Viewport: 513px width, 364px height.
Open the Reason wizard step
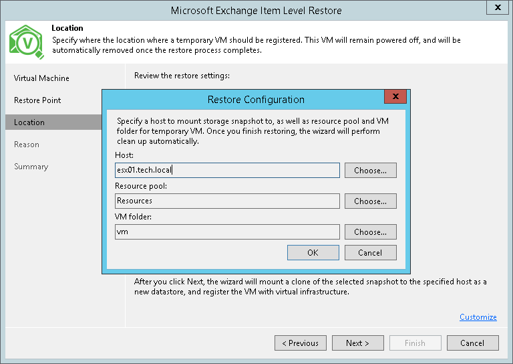pos(27,145)
